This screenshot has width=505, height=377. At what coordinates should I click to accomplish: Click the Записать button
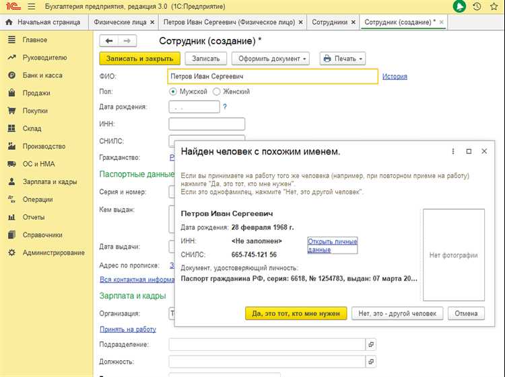click(206, 58)
